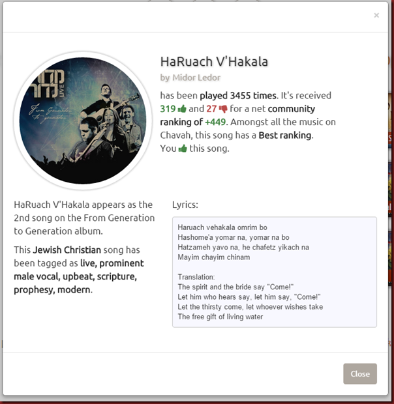Click the 'Best ranking' text

coord(285,136)
